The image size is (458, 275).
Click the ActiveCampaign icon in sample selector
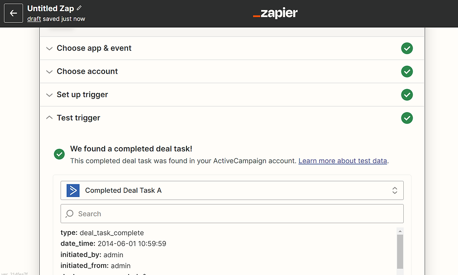tap(73, 190)
